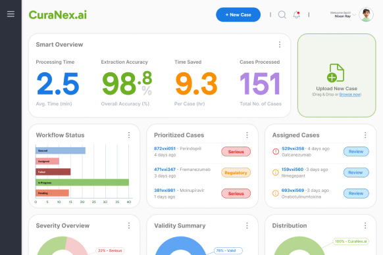Click the Queued bar in workflow chart

[x=61, y=151]
